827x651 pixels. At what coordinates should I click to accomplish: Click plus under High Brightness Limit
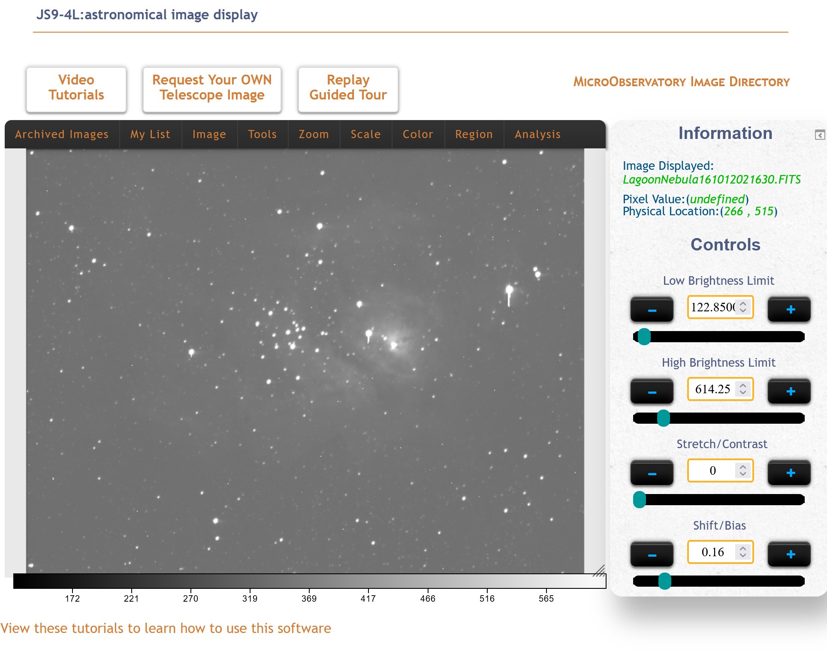point(789,391)
